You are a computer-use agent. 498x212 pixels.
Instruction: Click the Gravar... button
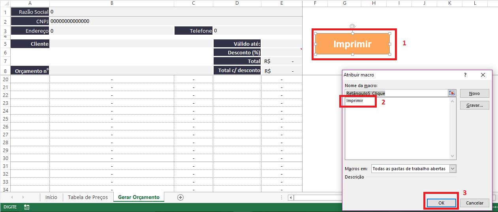tap(474, 105)
